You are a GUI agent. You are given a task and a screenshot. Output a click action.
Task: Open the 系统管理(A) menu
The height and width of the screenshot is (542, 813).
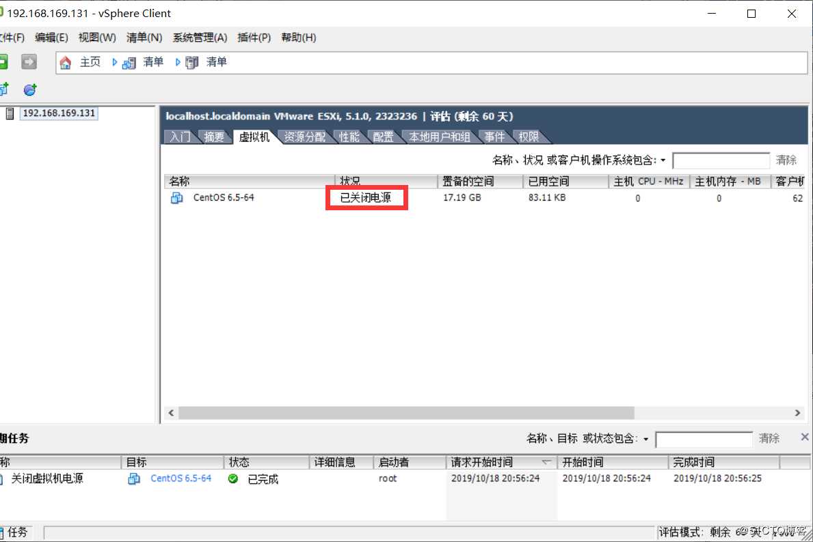pos(200,38)
